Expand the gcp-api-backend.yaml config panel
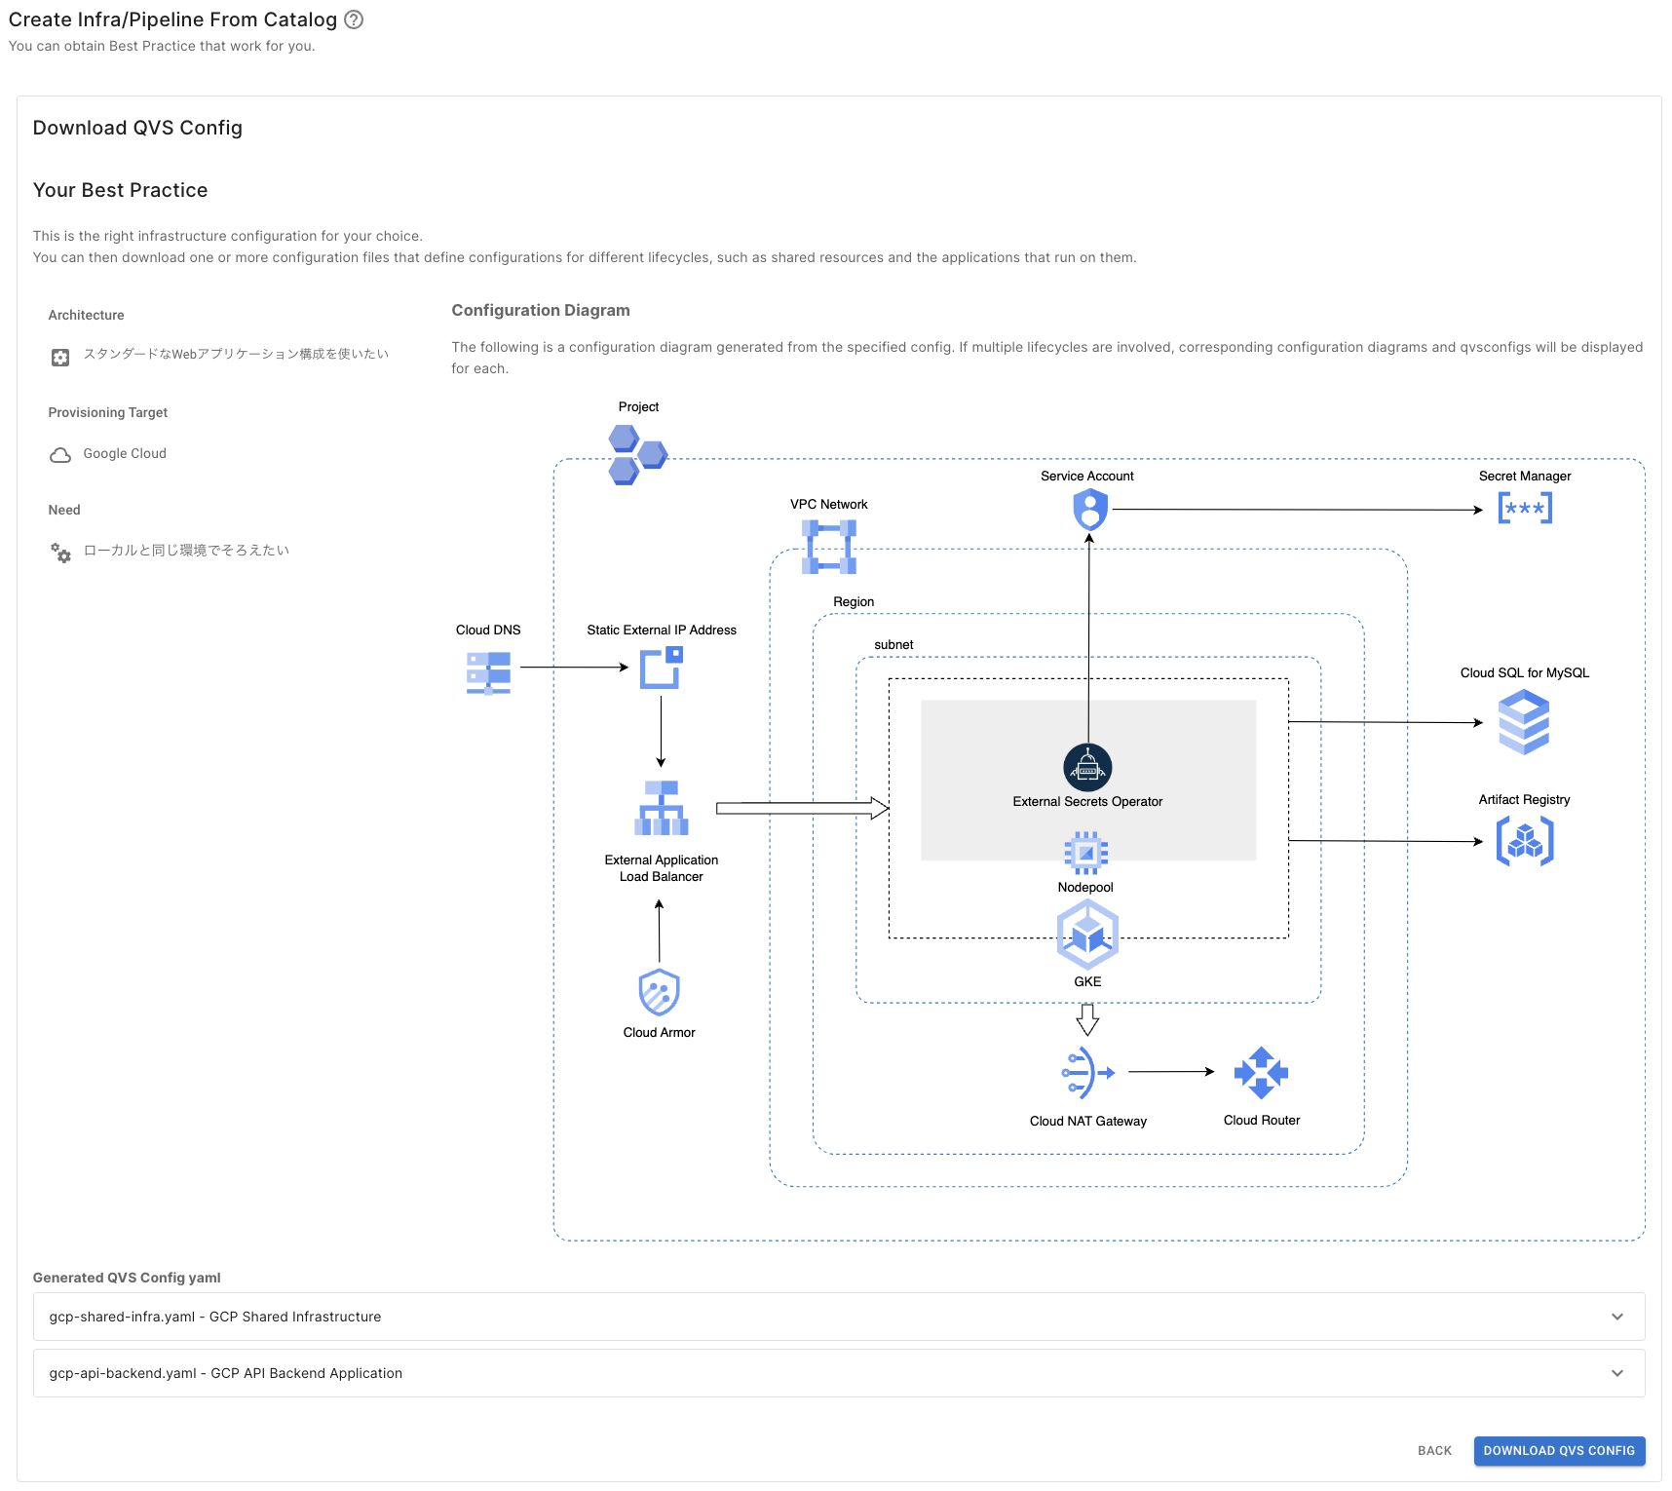The width and height of the screenshot is (1672, 1491). pyautogui.click(x=838, y=1373)
